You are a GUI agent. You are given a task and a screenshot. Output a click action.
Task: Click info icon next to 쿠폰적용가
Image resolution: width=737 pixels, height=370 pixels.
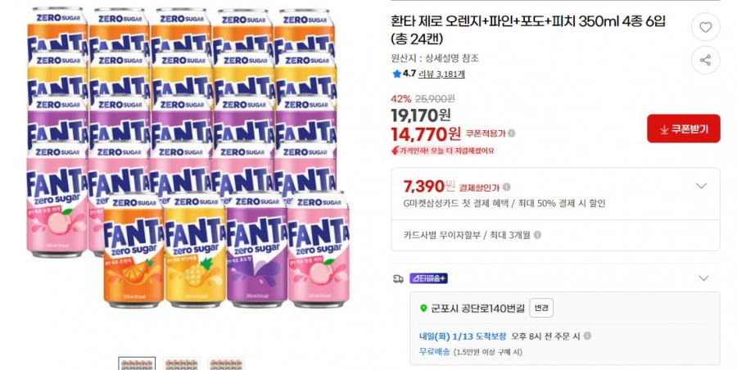point(512,133)
